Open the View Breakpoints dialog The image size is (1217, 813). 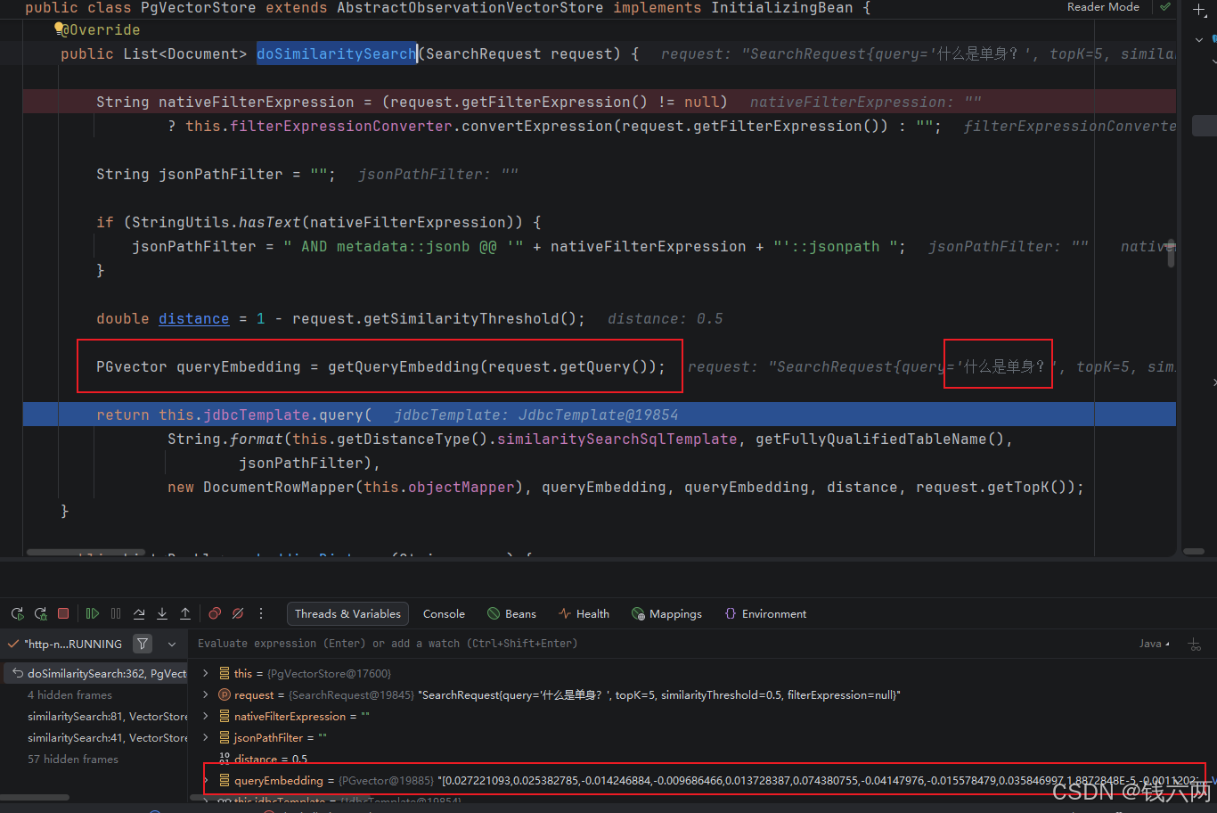(x=215, y=613)
